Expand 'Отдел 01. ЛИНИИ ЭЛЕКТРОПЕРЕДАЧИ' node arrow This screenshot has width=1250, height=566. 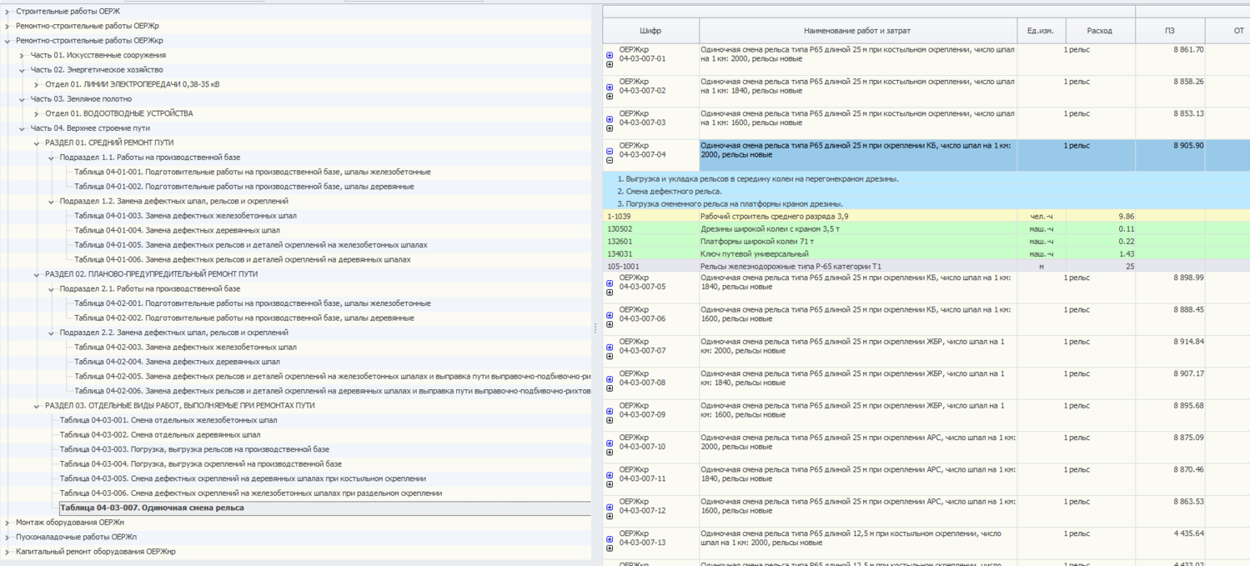(37, 84)
